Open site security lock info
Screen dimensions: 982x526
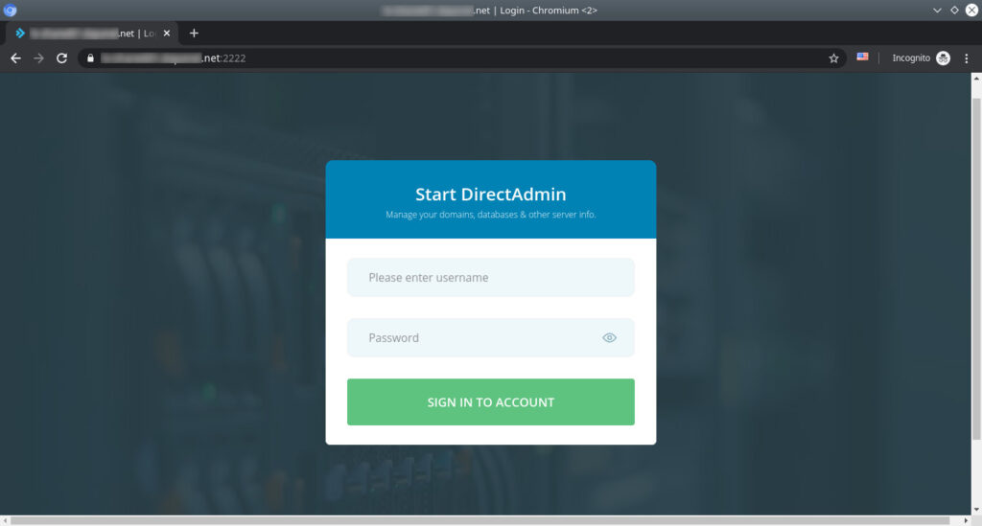(x=91, y=58)
